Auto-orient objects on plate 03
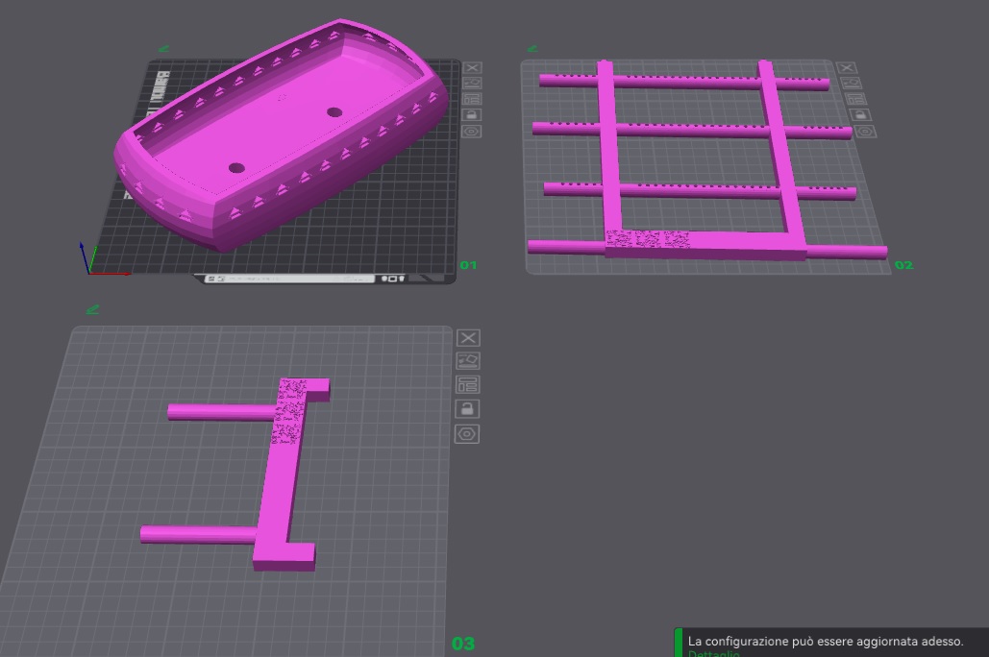 coord(468,361)
